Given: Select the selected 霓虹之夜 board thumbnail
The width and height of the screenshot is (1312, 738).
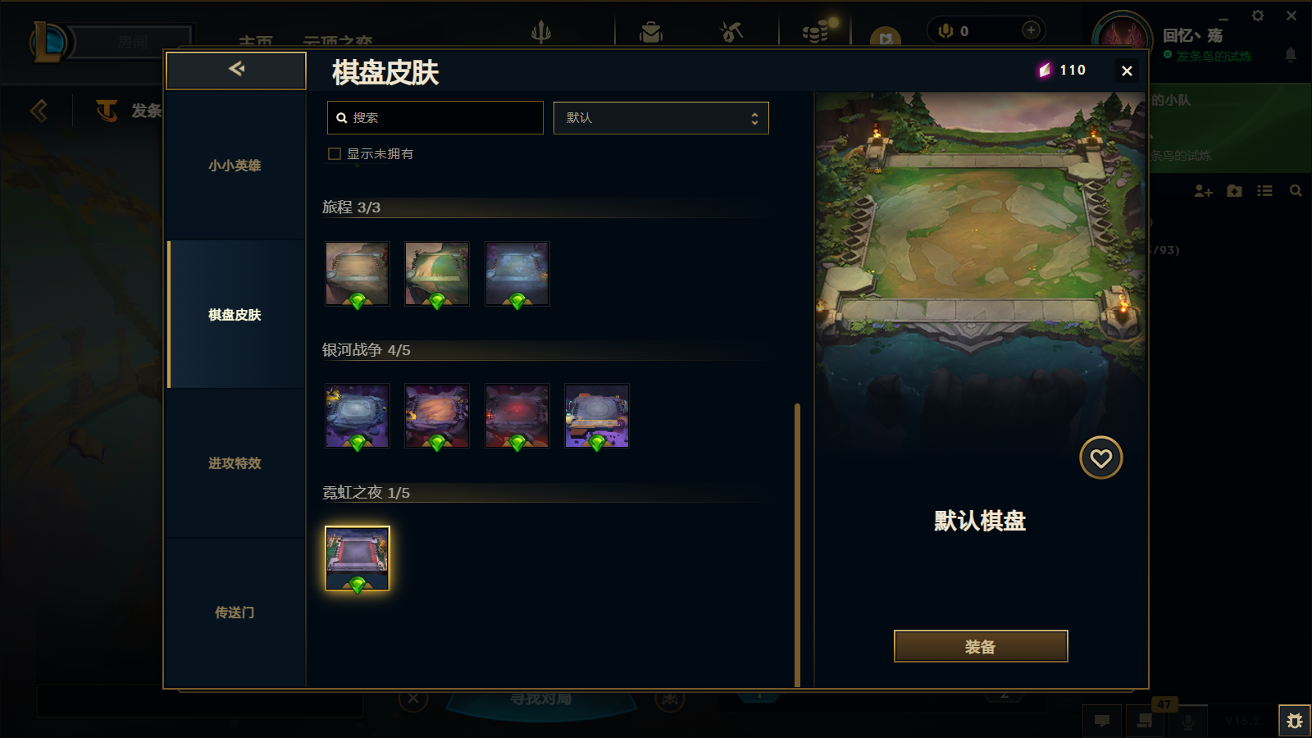Looking at the screenshot, I should tap(358, 558).
